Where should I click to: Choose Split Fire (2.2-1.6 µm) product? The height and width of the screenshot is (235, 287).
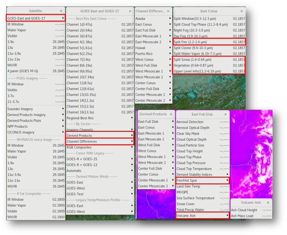coord(209,42)
